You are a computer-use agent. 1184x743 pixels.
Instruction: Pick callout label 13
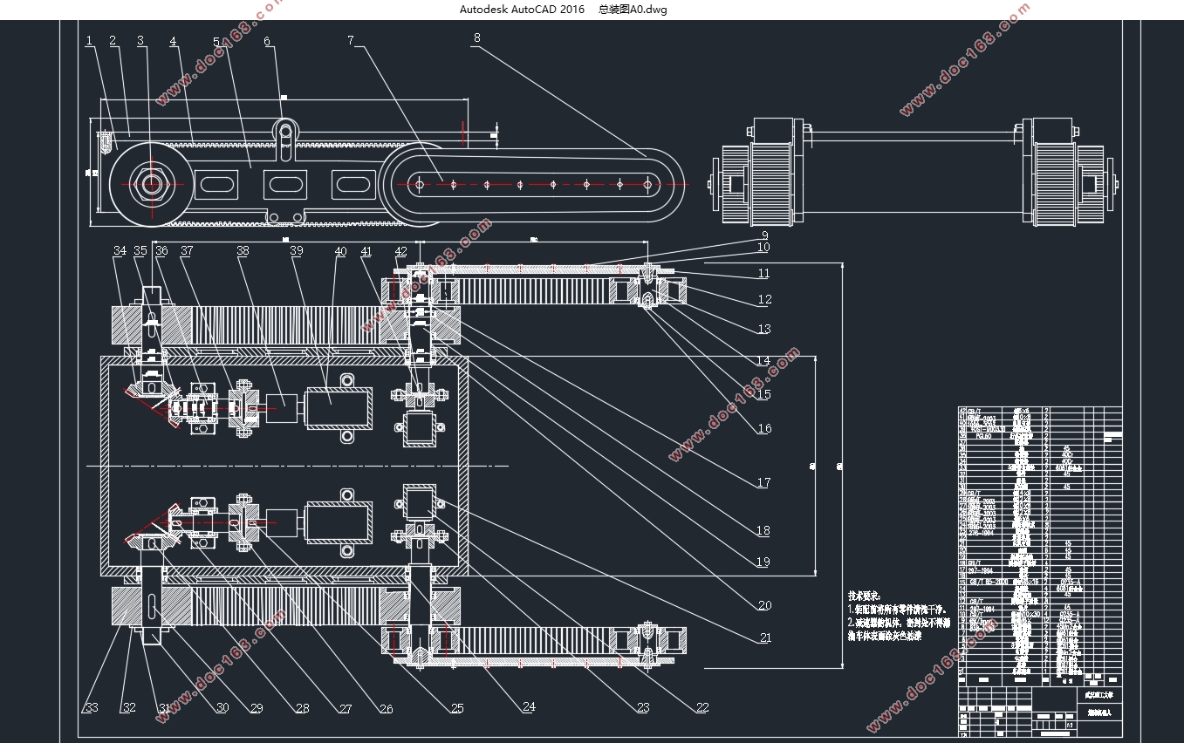point(764,329)
